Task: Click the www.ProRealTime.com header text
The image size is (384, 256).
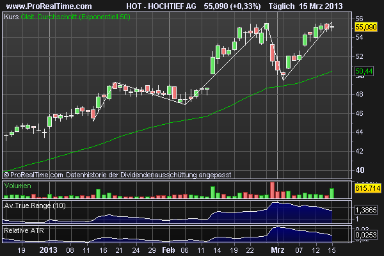Action: click(x=49, y=6)
